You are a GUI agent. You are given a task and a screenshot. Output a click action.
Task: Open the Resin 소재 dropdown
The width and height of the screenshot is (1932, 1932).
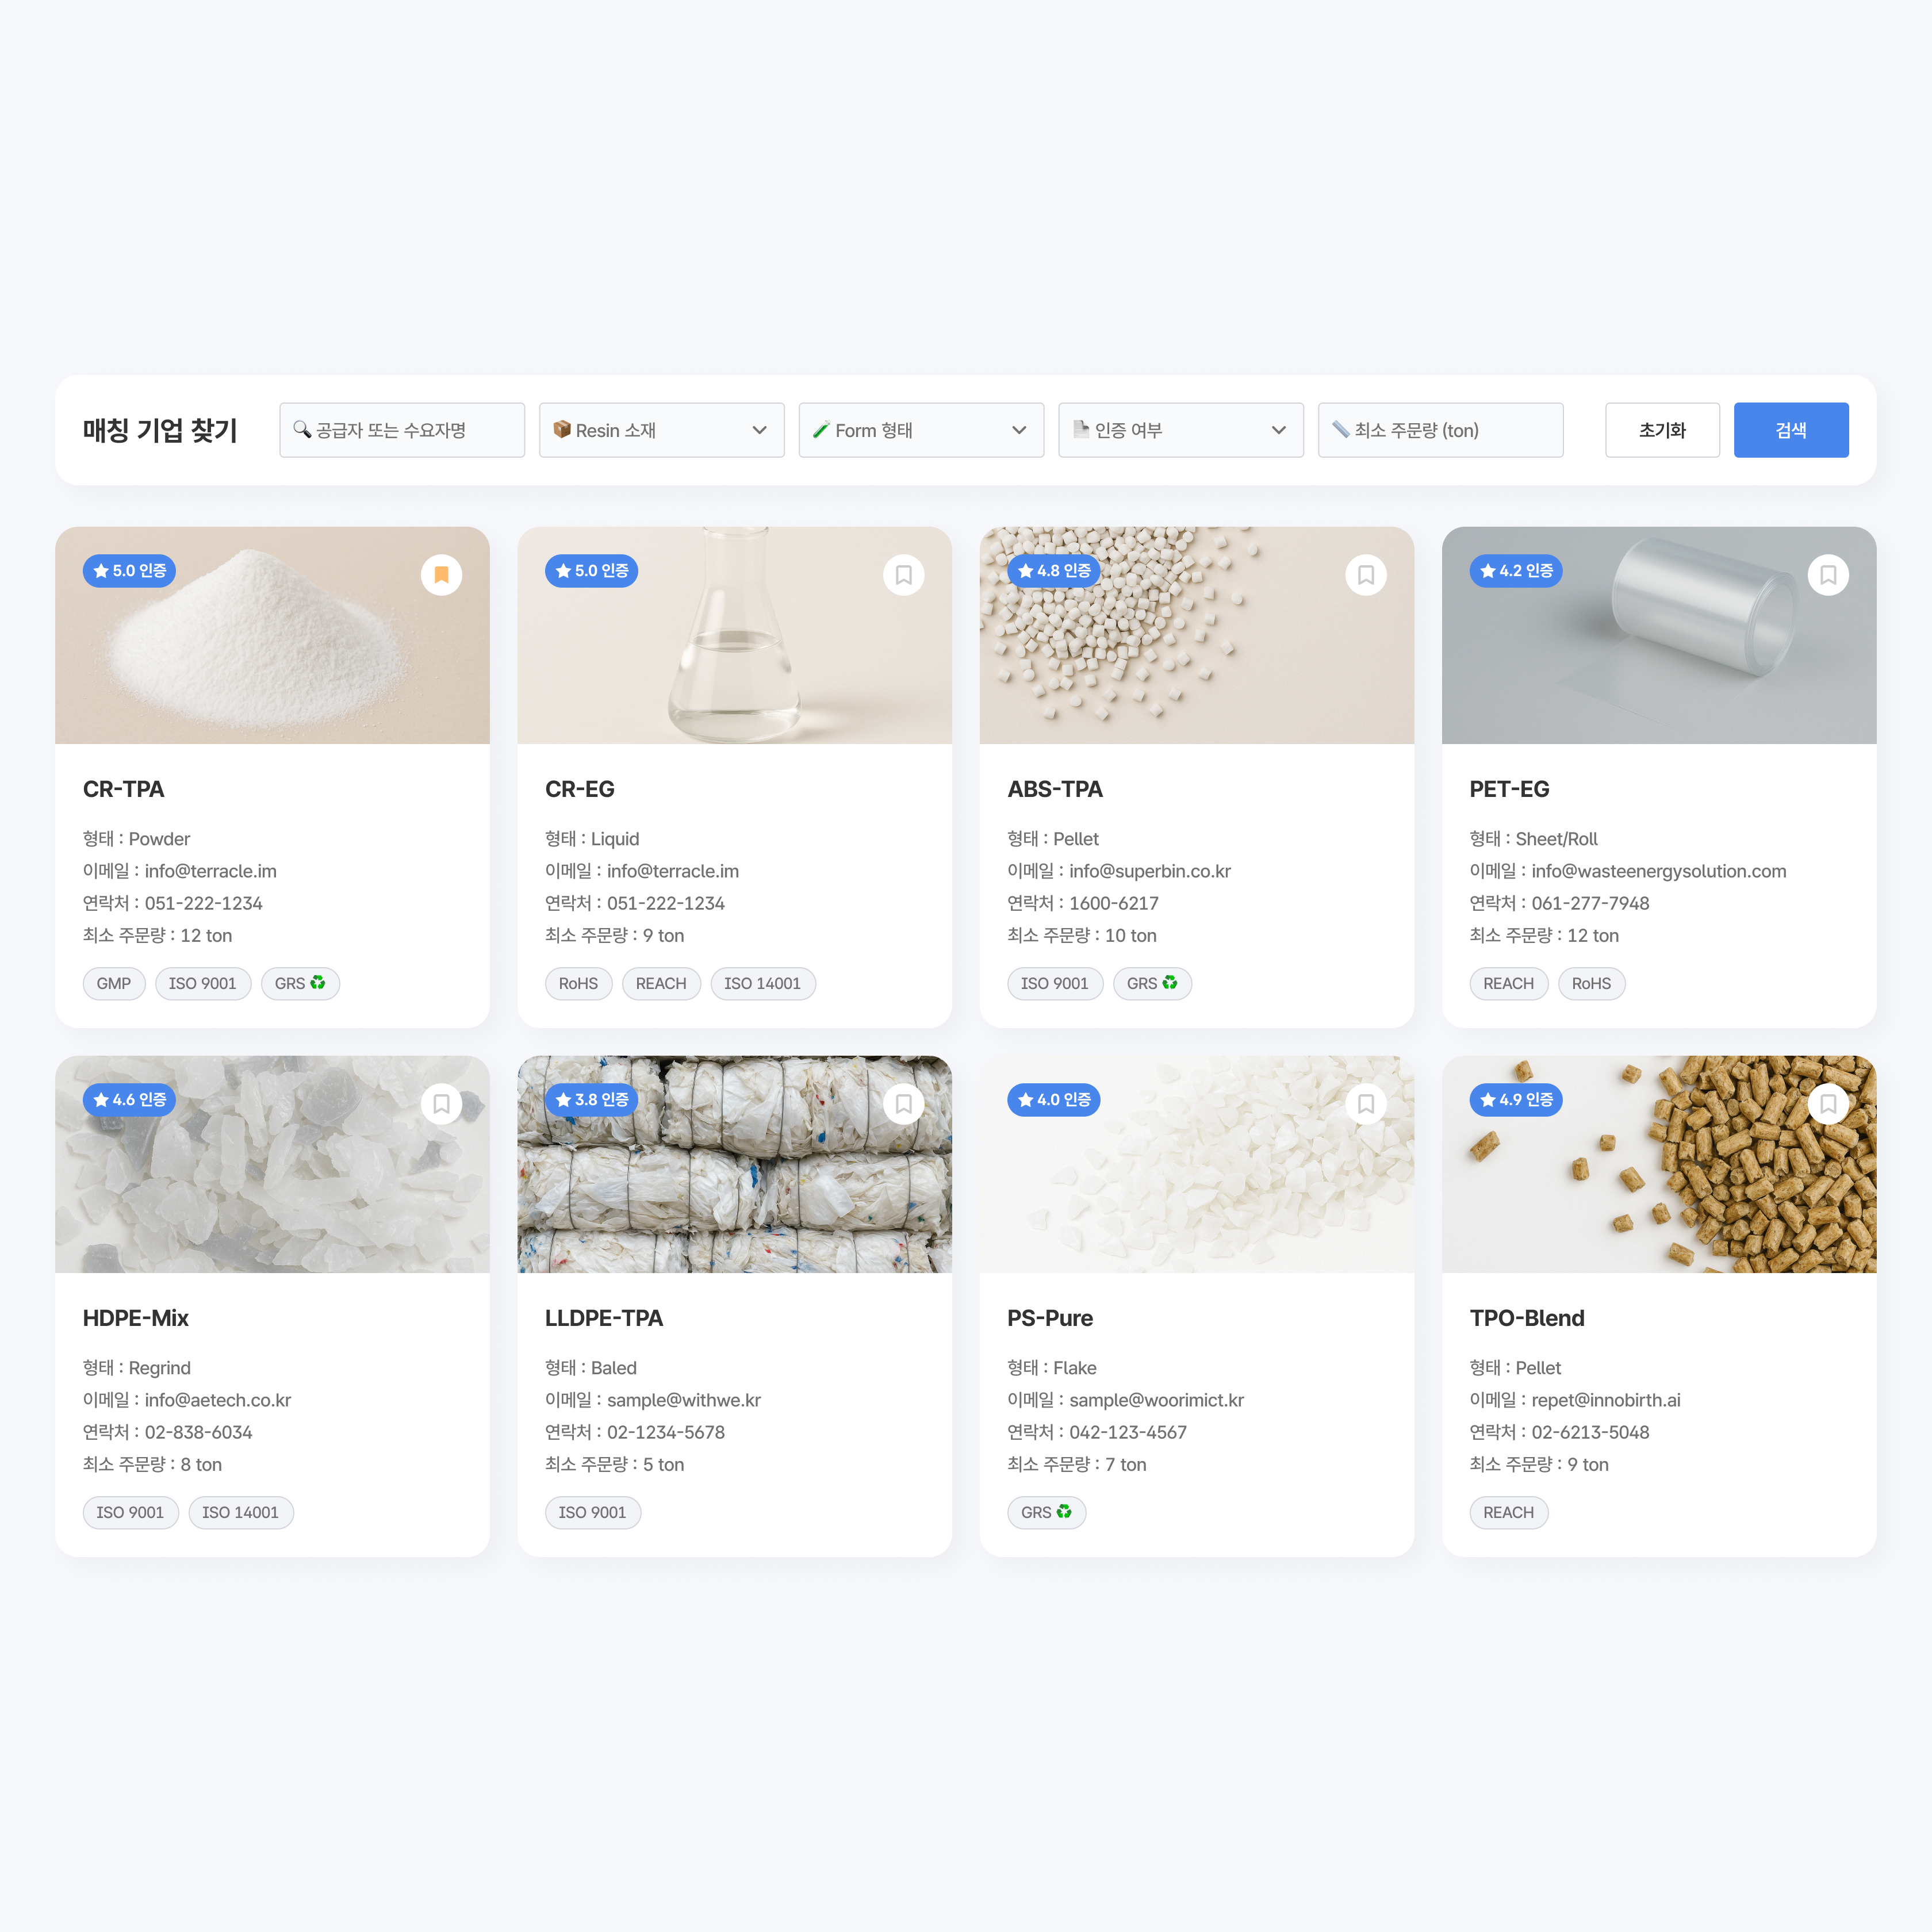[661, 430]
